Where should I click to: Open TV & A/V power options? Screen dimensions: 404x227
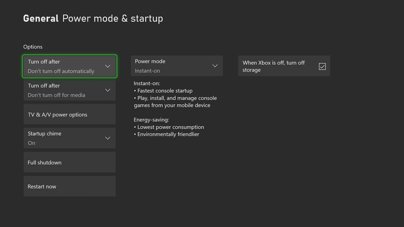coord(69,114)
